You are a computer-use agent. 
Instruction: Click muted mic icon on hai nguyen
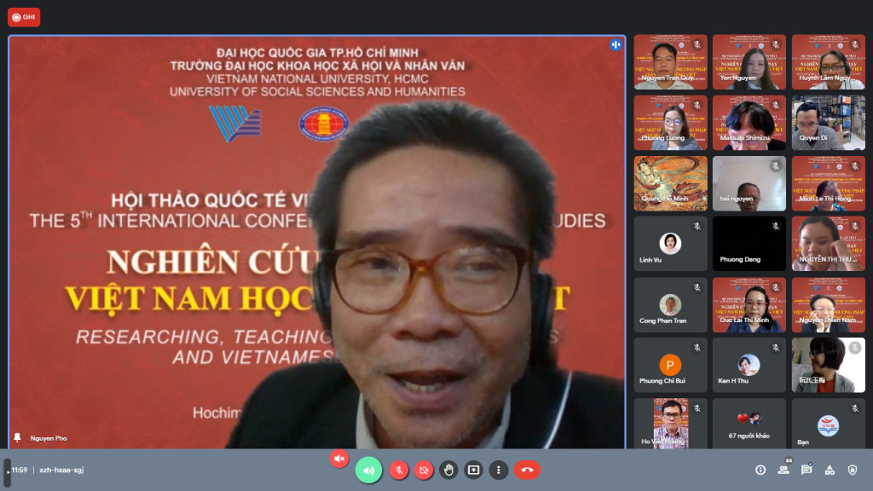coord(776,166)
